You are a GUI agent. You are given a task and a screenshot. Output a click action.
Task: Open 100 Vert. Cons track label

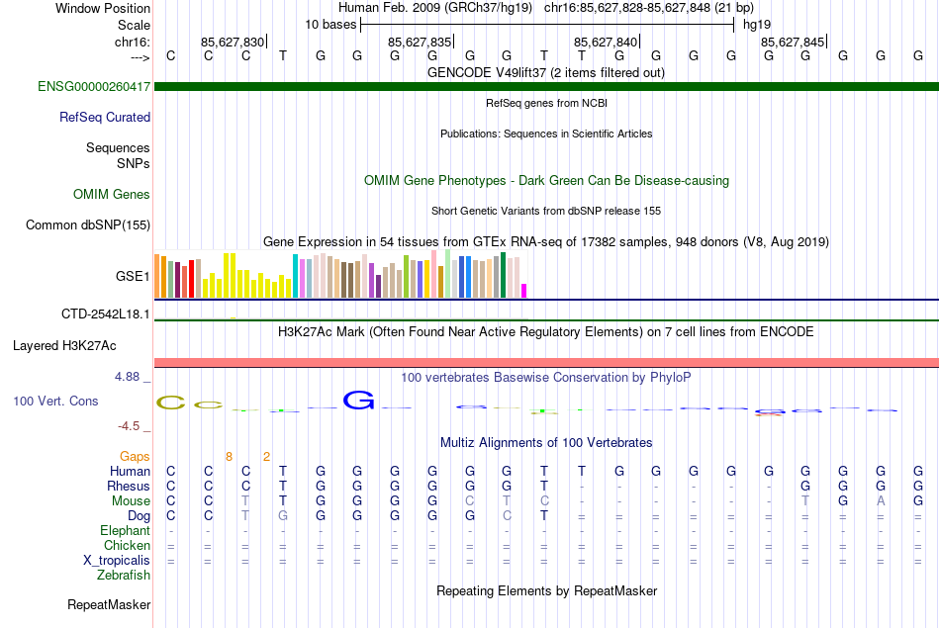pos(55,401)
